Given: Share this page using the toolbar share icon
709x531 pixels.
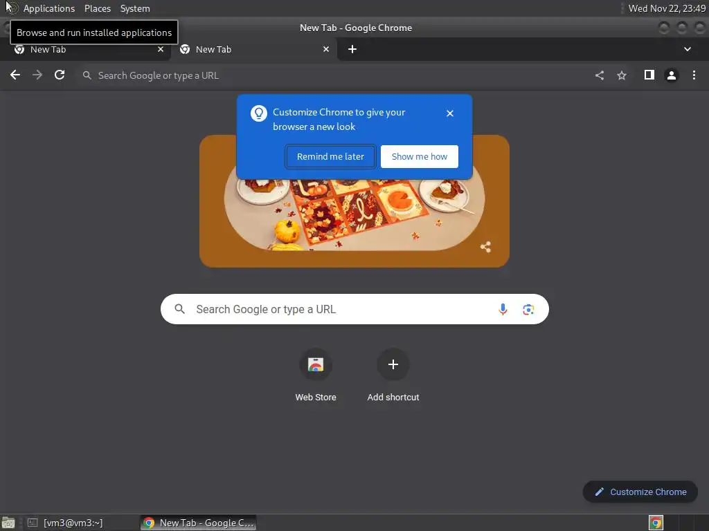Looking at the screenshot, I should (600, 75).
